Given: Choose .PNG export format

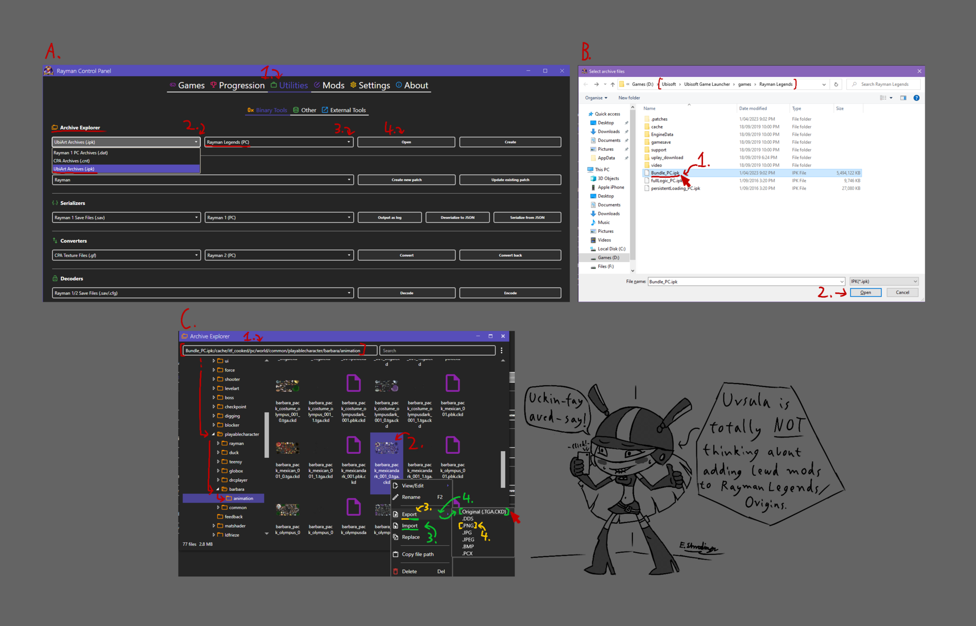Looking at the screenshot, I should click(468, 526).
